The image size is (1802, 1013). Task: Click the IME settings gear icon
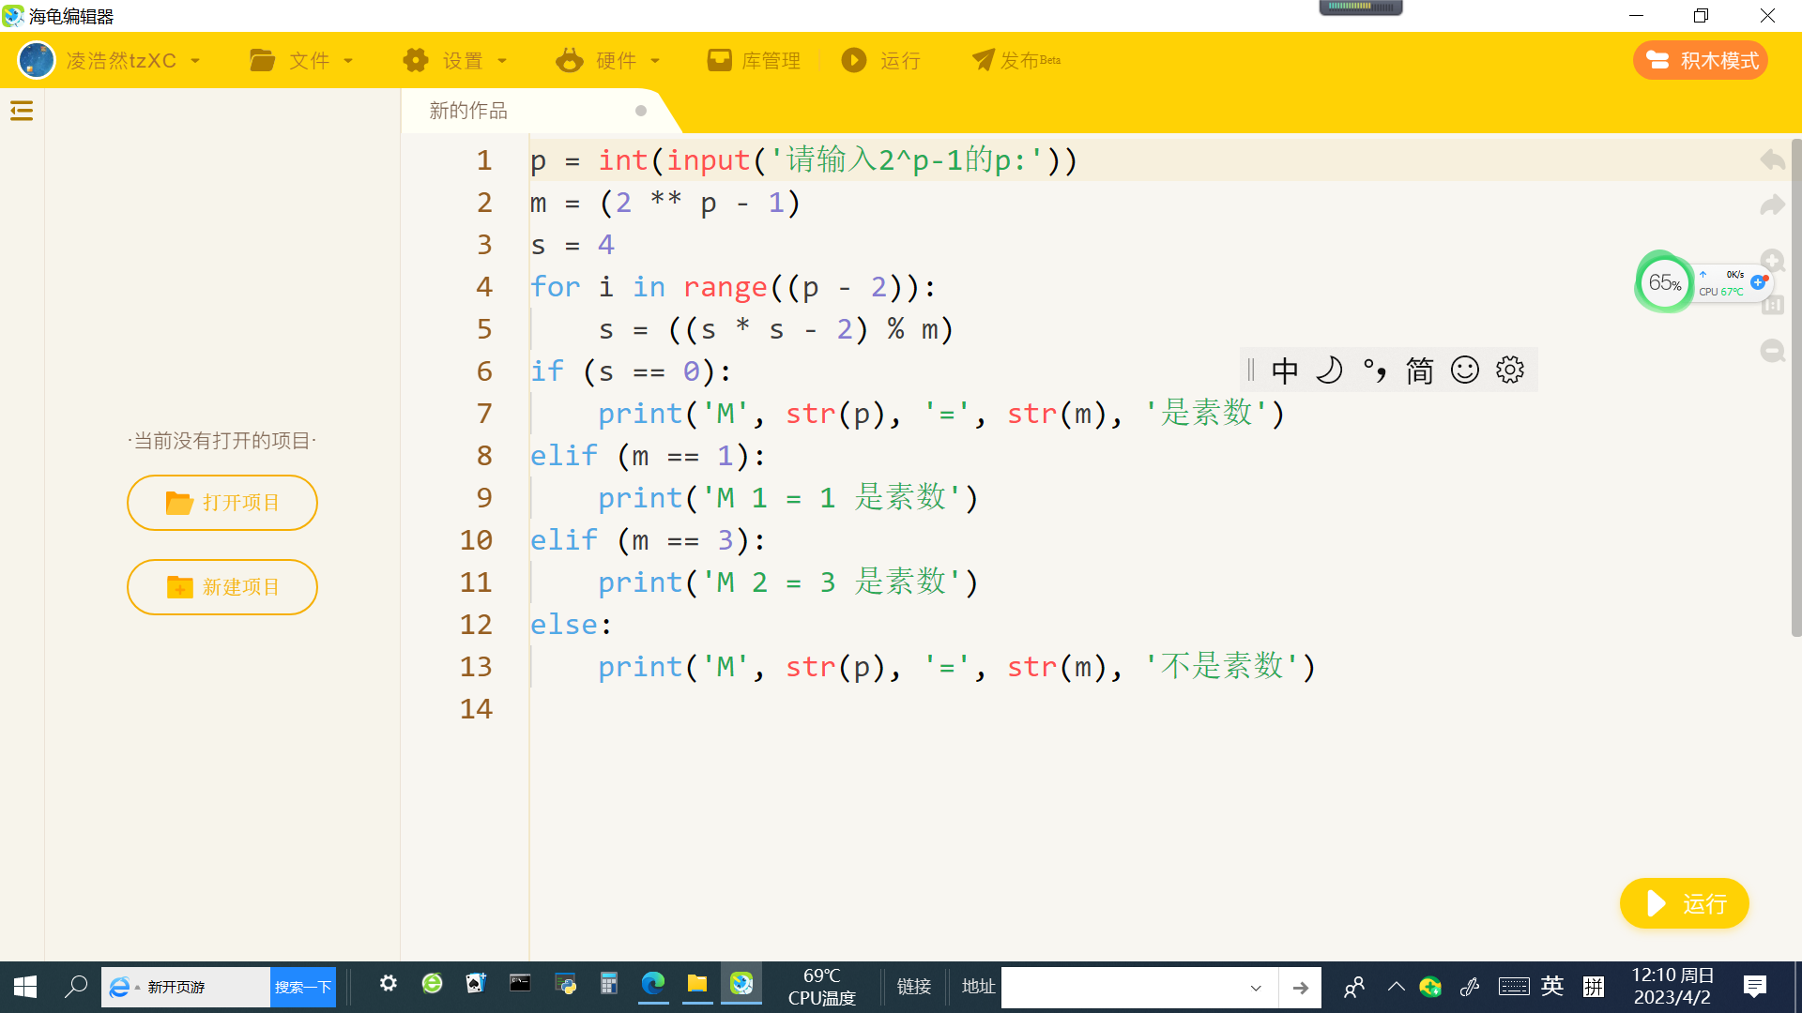(x=1510, y=370)
